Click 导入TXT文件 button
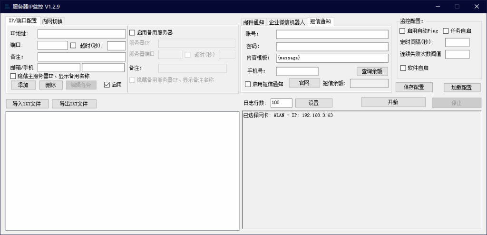This screenshot has width=487, height=235. coord(27,104)
